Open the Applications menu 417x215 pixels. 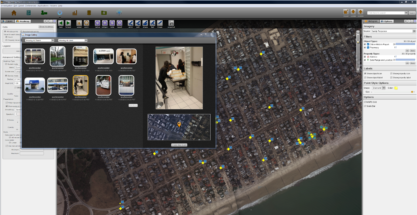click(x=43, y=6)
